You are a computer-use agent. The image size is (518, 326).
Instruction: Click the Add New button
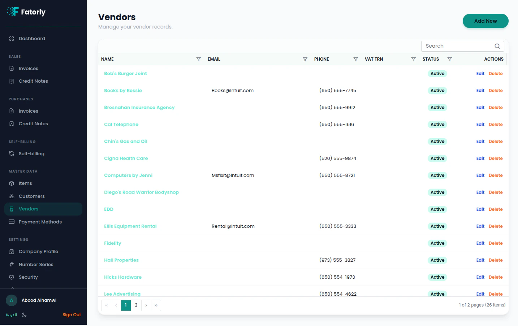pyautogui.click(x=485, y=21)
